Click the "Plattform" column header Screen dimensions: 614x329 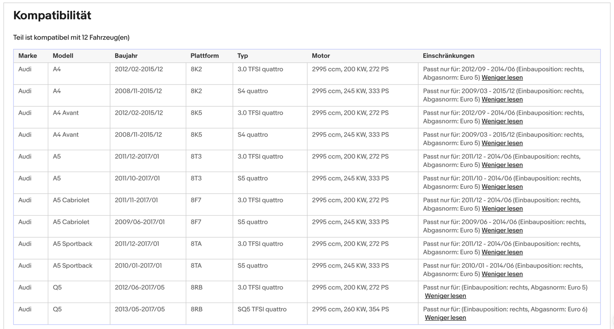point(205,56)
